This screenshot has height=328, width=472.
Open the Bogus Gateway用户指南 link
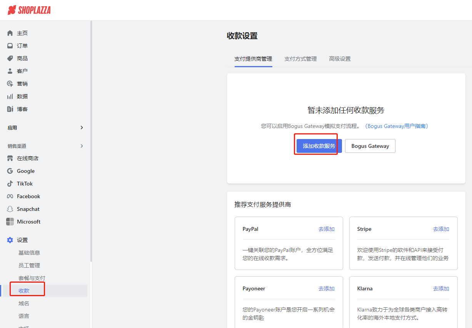pos(397,126)
